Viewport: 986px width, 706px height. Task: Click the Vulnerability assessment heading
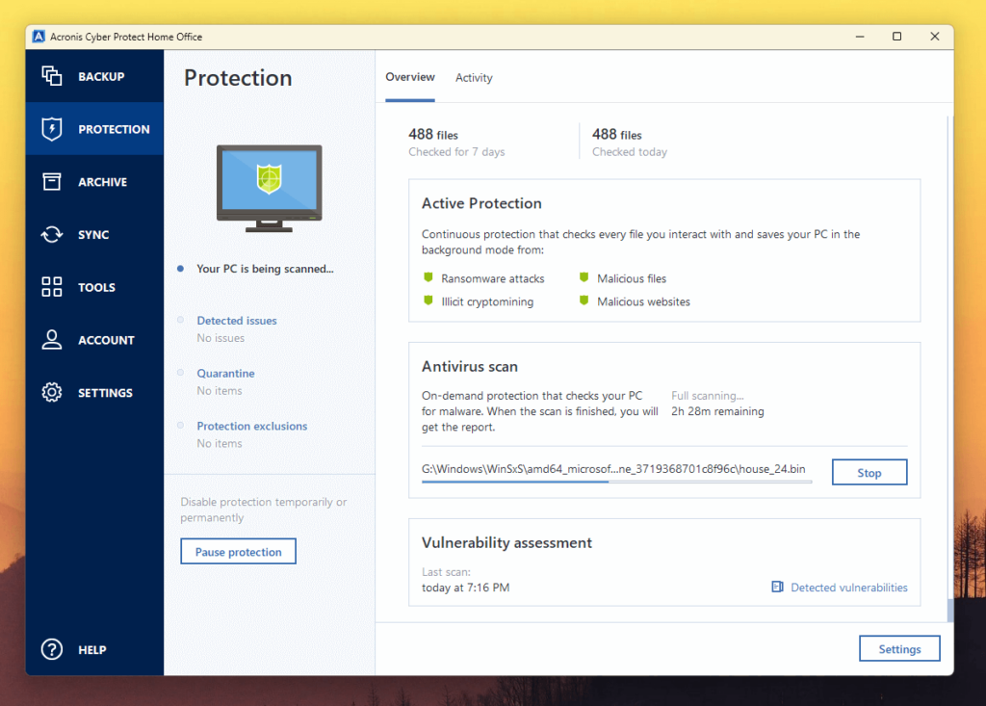pos(506,543)
